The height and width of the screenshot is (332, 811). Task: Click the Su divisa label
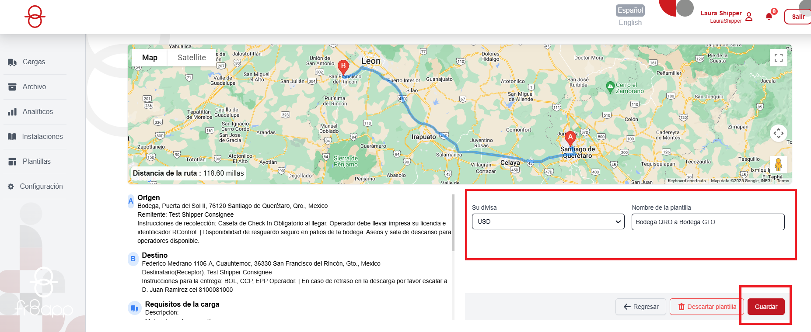tap(484, 207)
